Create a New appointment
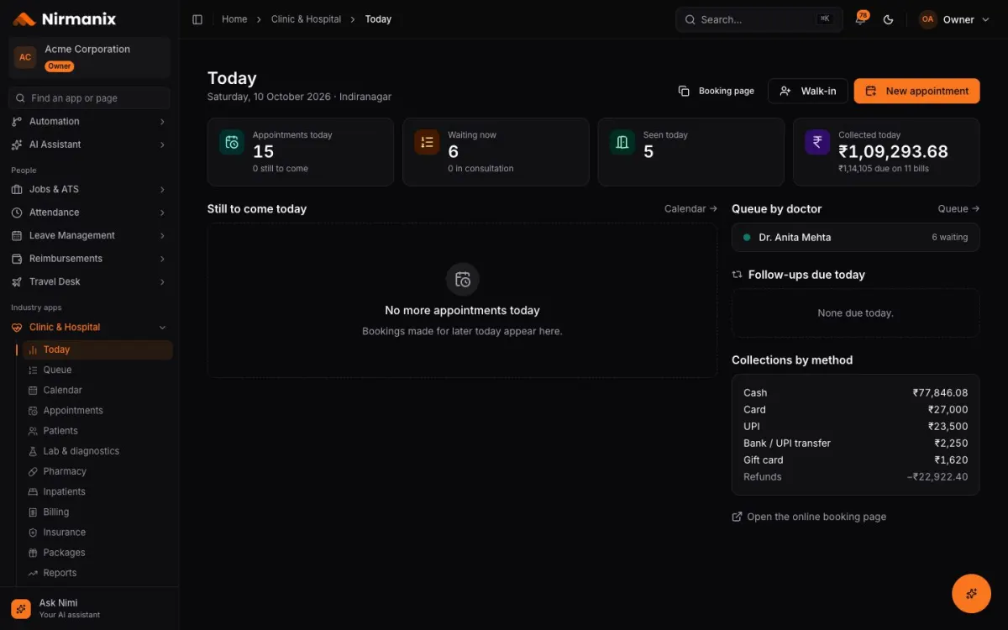 (917, 91)
